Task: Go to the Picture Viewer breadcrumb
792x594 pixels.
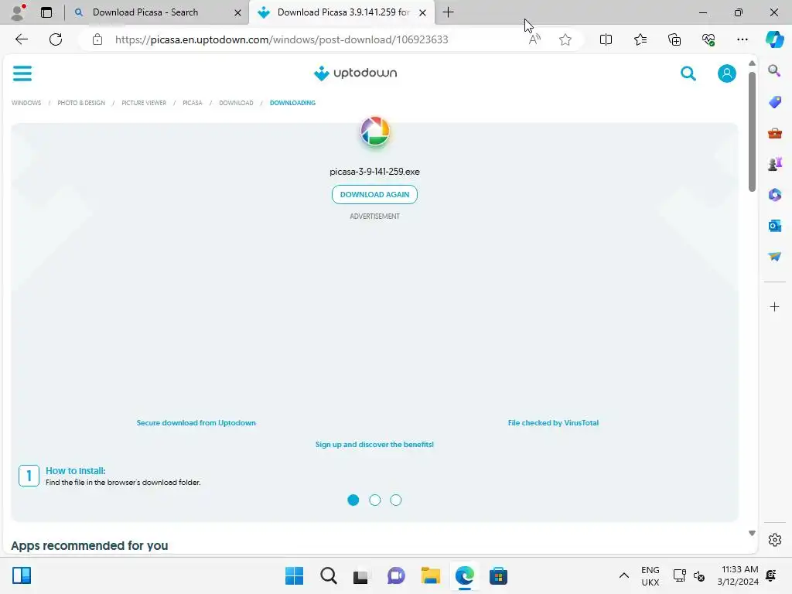Action: (x=144, y=103)
